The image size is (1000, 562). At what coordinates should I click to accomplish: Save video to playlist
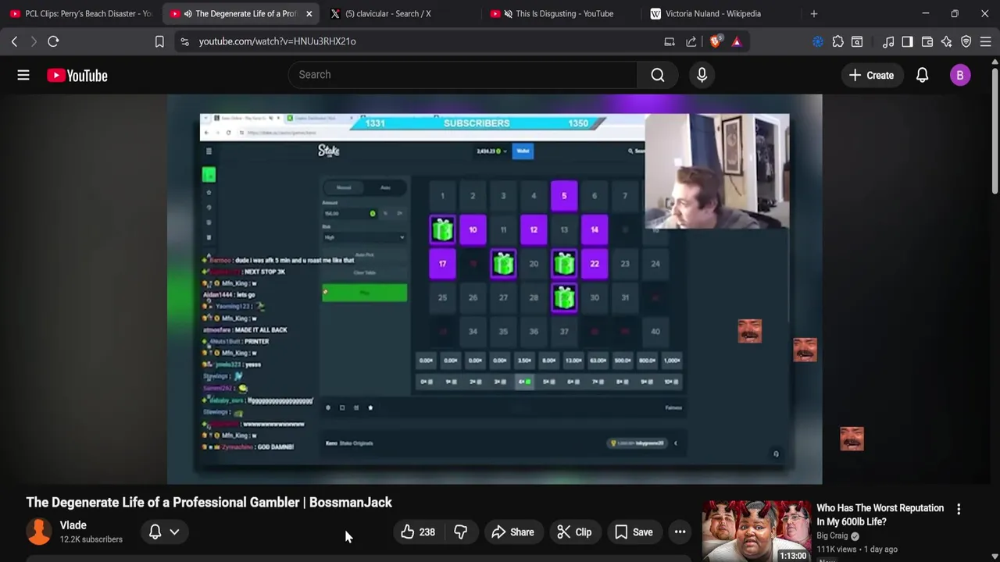(634, 532)
